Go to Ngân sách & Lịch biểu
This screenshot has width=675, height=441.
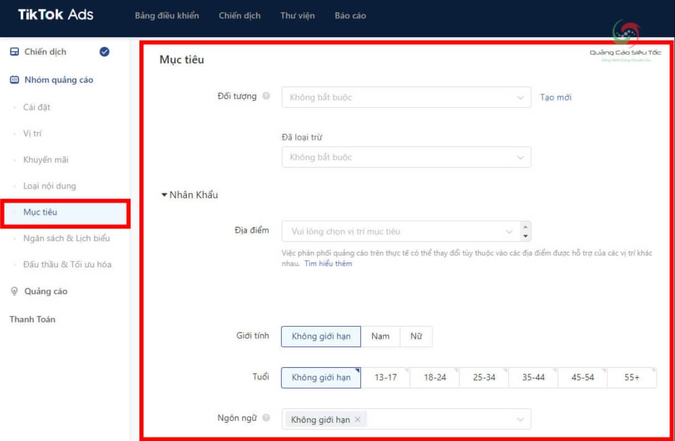pos(67,238)
